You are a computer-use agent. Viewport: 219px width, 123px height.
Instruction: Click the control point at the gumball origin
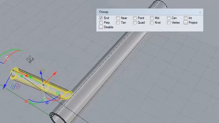point(43,85)
